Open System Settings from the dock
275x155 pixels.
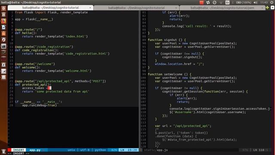(4, 40)
